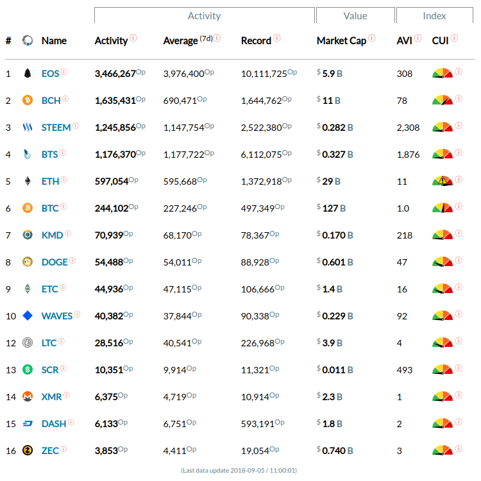Click the WAVES blue diamond icon

[27, 316]
